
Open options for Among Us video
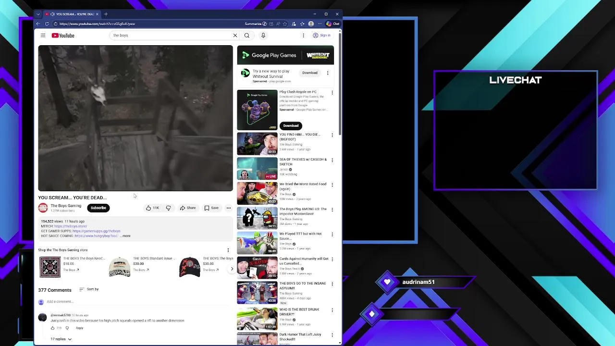[332, 210]
